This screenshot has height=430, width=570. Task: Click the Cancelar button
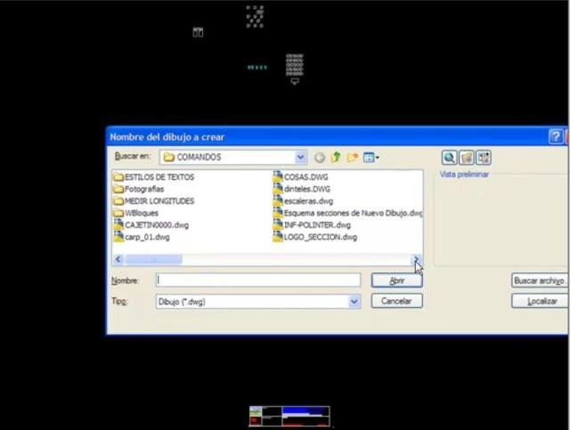(396, 301)
